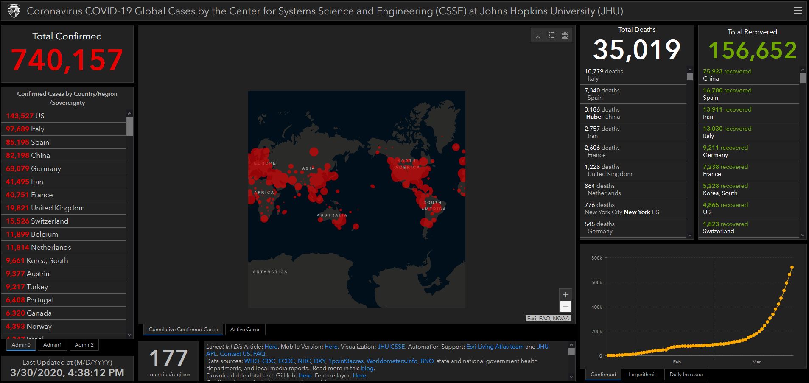Click the 5,228 recovered Korea, South entry

point(750,190)
